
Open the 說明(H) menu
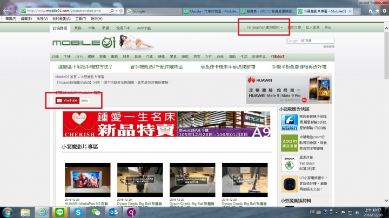click(97, 19)
